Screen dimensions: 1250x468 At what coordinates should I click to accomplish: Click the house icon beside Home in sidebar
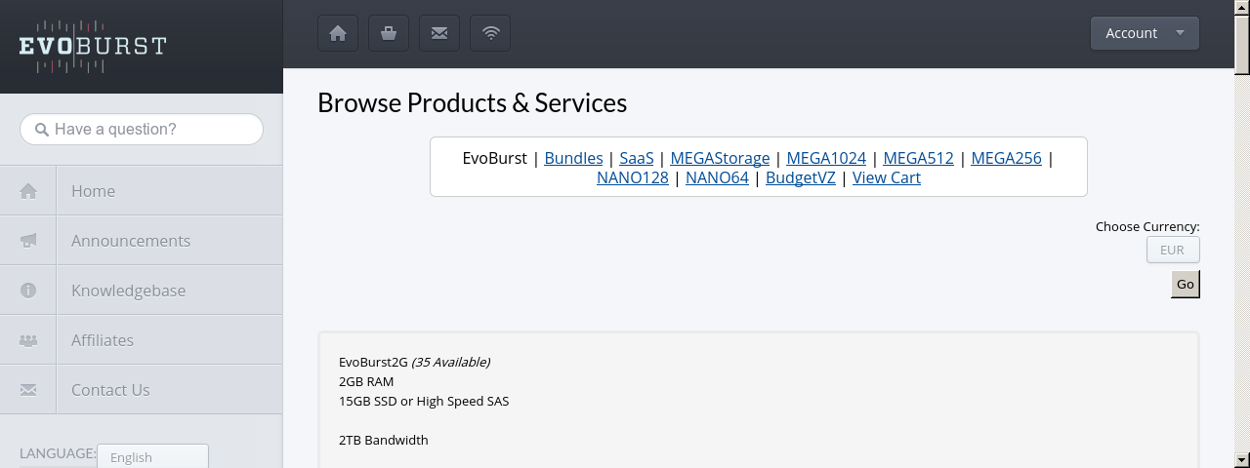(28, 191)
